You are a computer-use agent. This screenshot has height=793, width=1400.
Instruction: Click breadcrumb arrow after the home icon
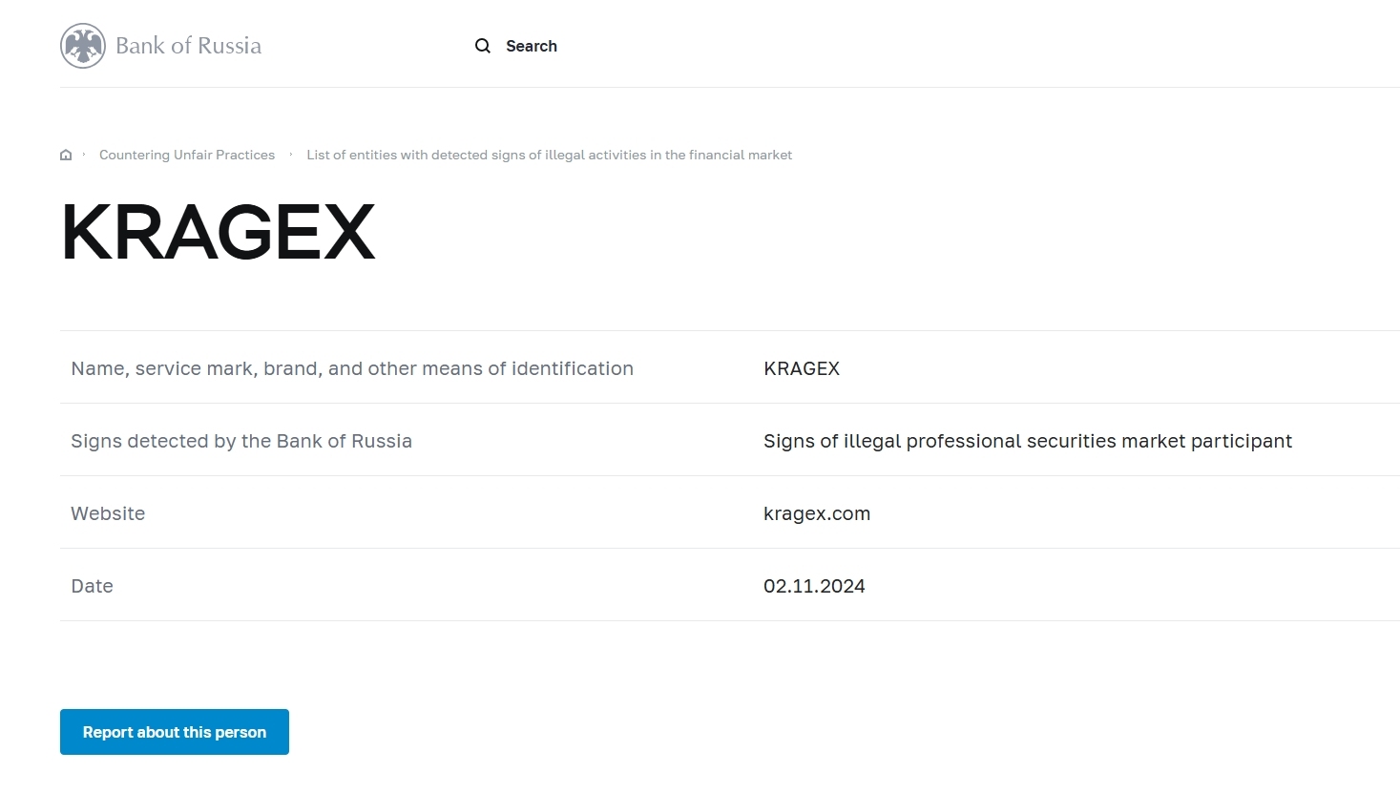click(x=84, y=155)
